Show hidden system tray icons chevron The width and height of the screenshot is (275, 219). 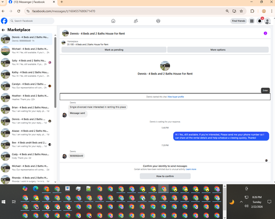point(241,202)
